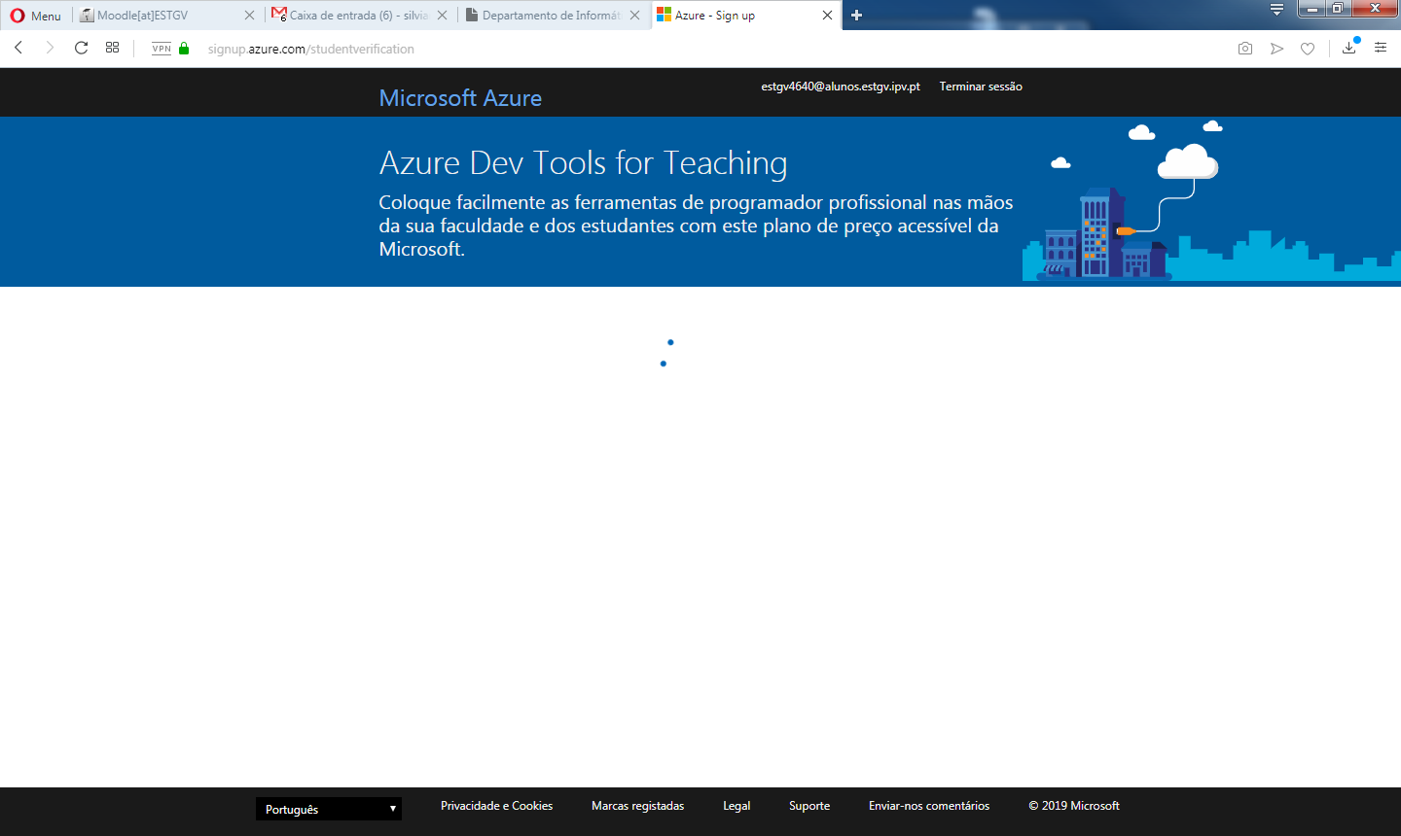Reload the page with refresh icon
This screenshot has height=836, width=1401.
pos(81,48)
